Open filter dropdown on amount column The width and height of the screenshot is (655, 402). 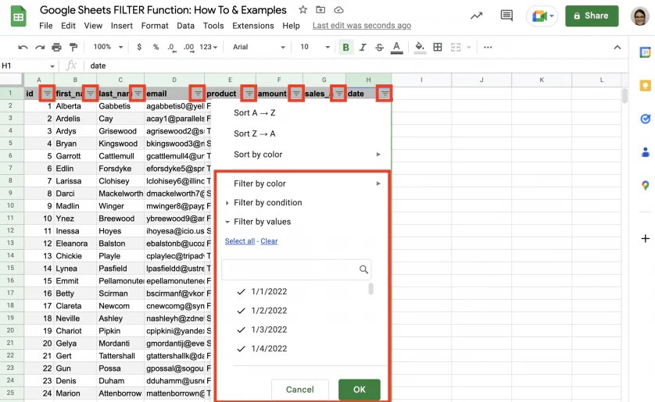(296, 94)
